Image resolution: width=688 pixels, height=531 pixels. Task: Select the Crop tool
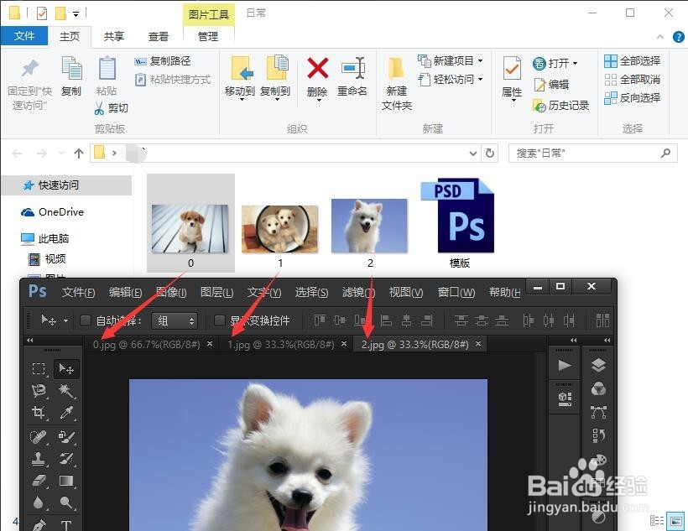click(x=39, y=412)
